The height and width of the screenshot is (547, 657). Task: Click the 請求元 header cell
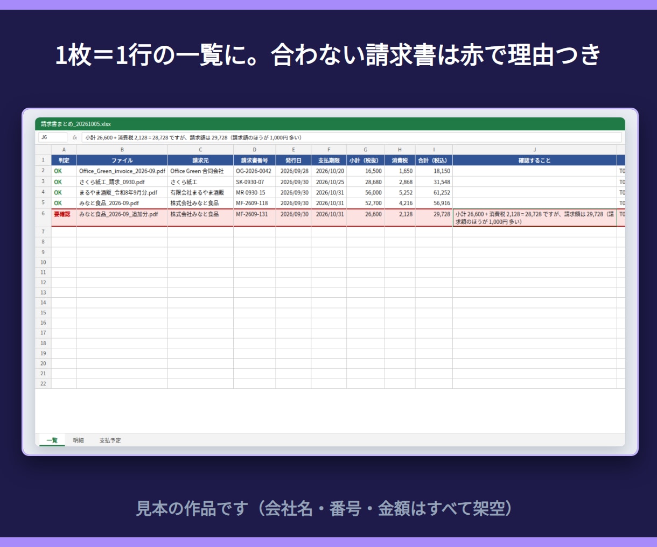point(200,160)
